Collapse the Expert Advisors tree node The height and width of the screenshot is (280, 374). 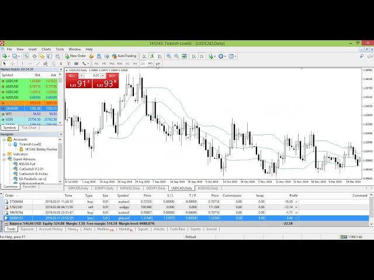coord(4,159)
